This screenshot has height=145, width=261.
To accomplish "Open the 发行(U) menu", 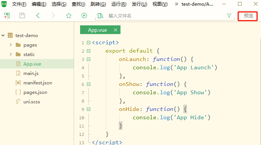I will pyautogui.click(x=139, y=4).
